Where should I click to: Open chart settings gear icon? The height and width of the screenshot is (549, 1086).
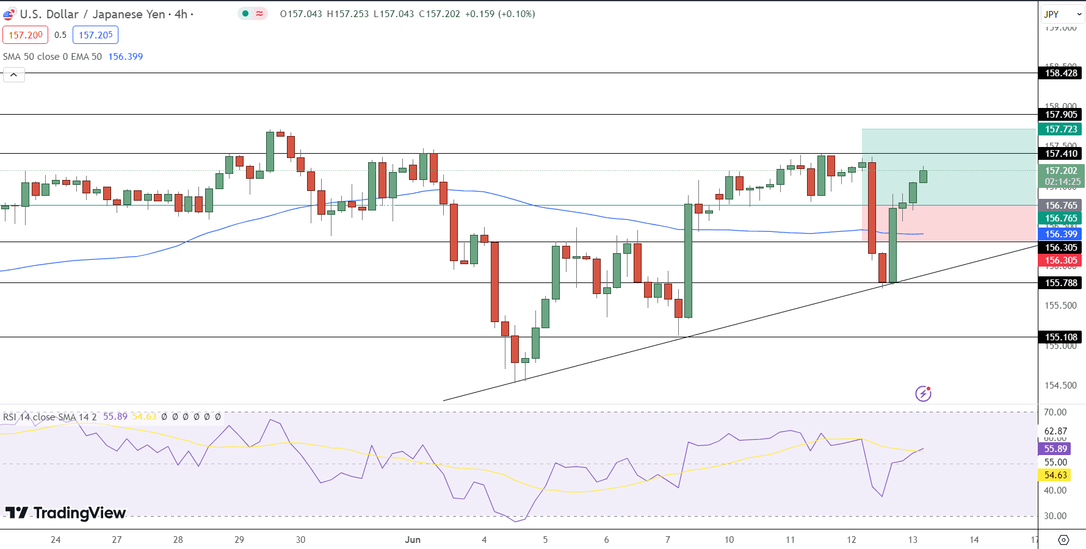[1063, 540]
